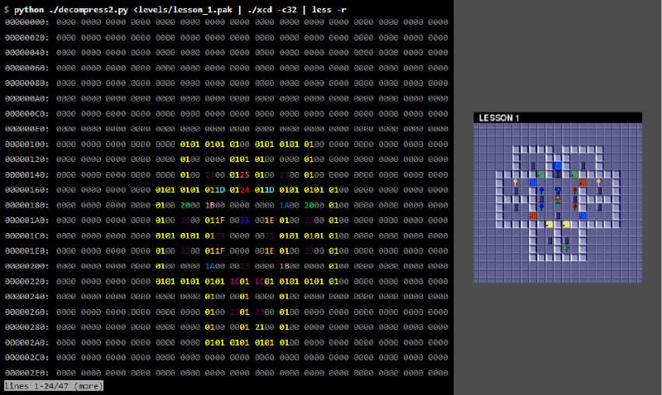The width and height of the screenshot is (662, 395).
Task: Select the yellow key in the left room
Action: pyautogui.click(x=516, y=183)
